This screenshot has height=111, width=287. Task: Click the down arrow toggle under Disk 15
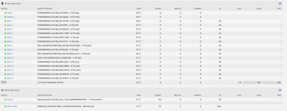pos(2,82)
